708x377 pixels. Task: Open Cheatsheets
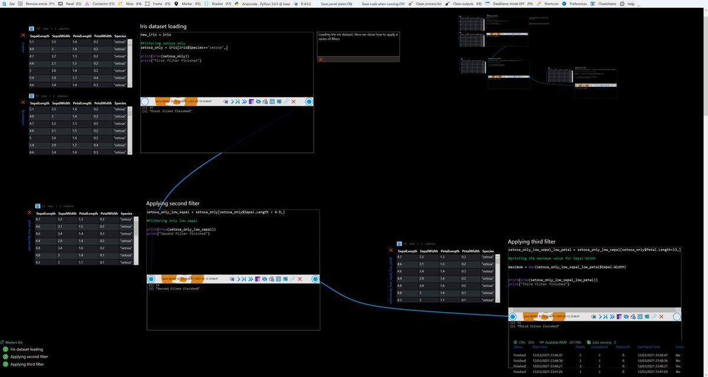pyautogui.click(x=604, y=4)
